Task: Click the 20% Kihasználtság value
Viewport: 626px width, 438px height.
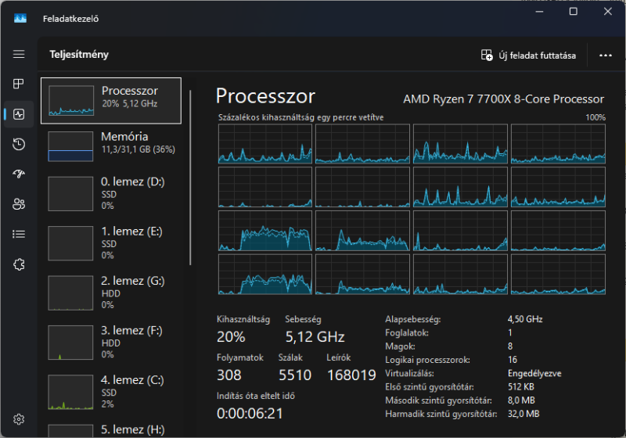Action: [x=231, y=337]
